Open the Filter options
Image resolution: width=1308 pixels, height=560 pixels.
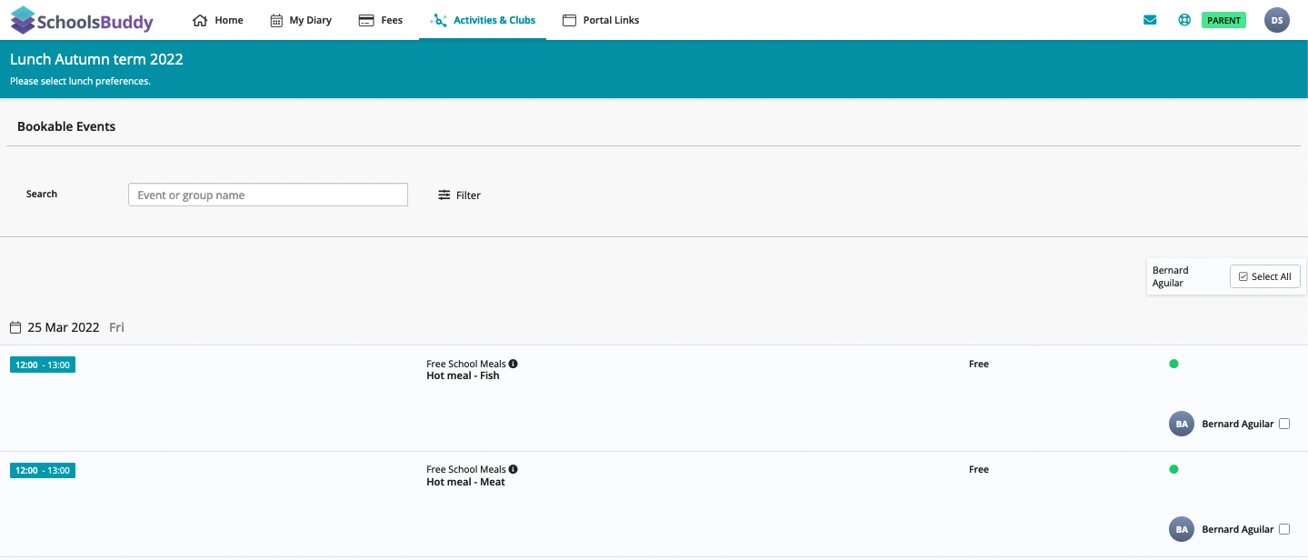click(459, 195)
